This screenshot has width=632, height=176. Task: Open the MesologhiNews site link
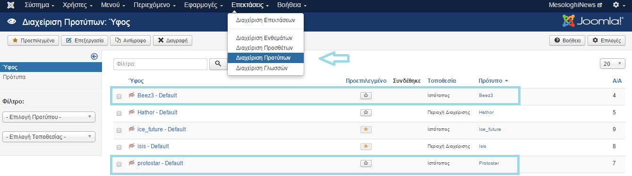575,5
